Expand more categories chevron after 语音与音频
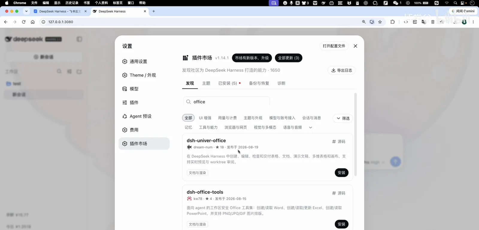Screen dimensions: 479x230 tap(310, 128)
